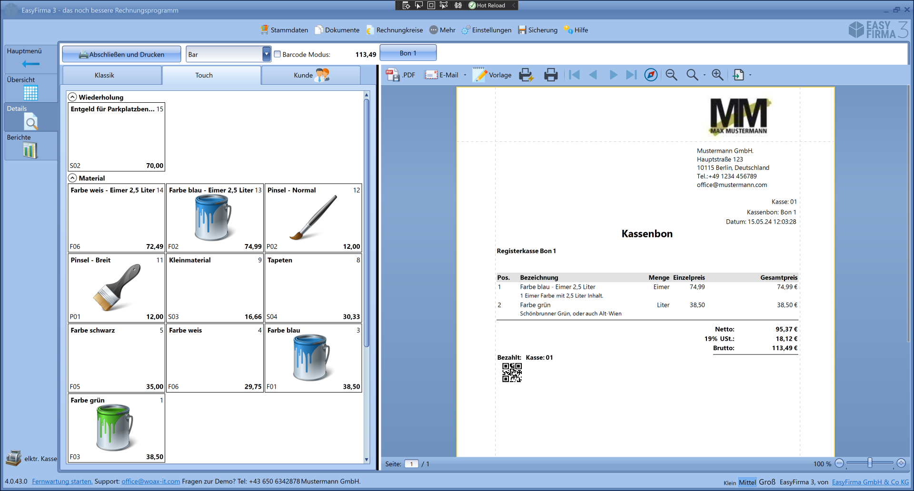Select the Touch tab
Screen dimensions: 914x491
[x=211, y=75]
